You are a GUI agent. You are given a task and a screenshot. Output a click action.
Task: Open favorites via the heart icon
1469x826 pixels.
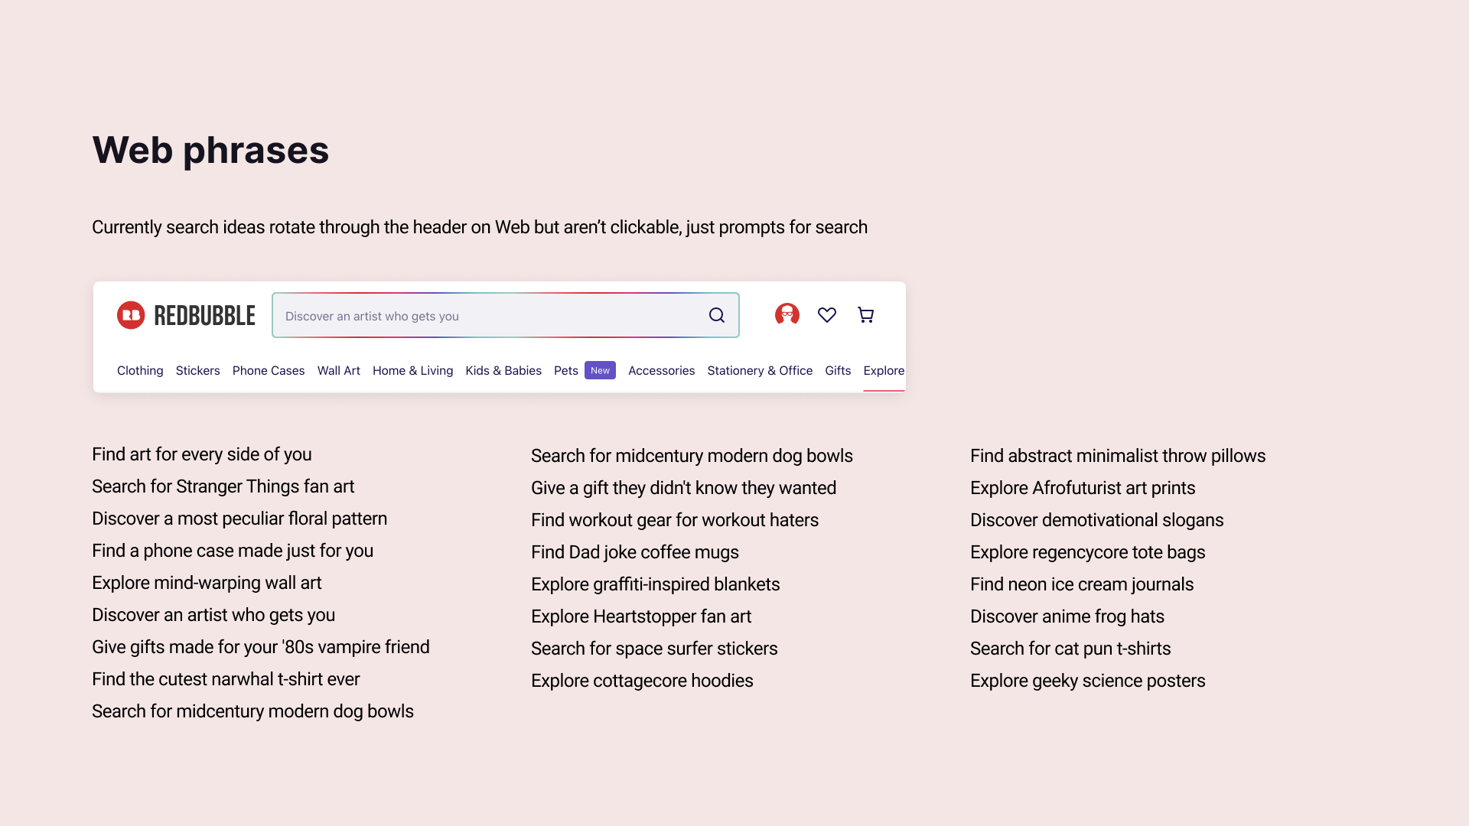point(826,315)
